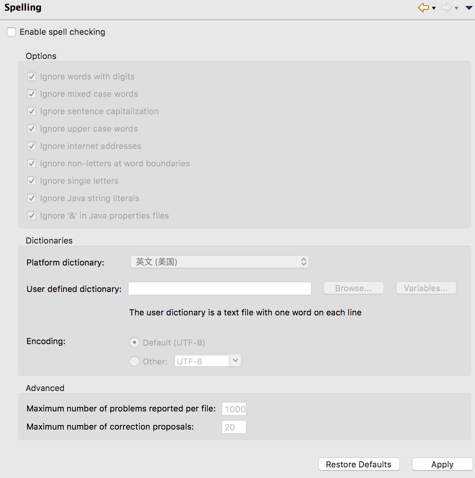Select the Other encoding radio button

coord(134,362)
